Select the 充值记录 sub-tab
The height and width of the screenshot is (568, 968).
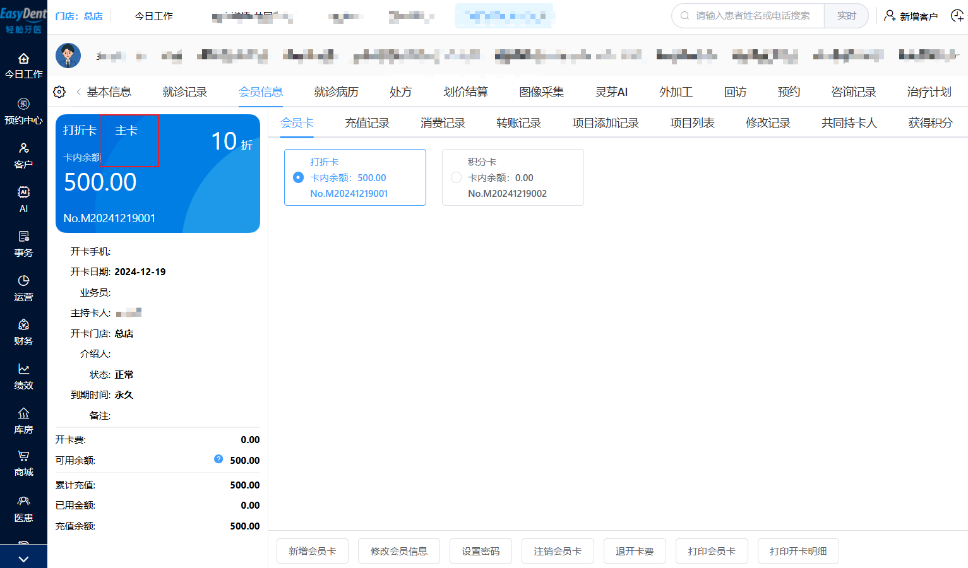click(x=367, y=123)
